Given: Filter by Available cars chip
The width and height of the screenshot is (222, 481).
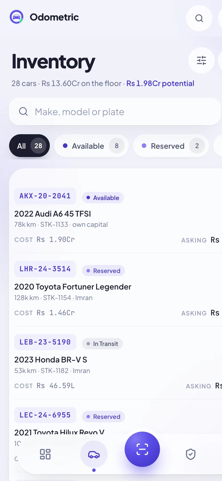Looking at the screenshot, I should point(91,146).
